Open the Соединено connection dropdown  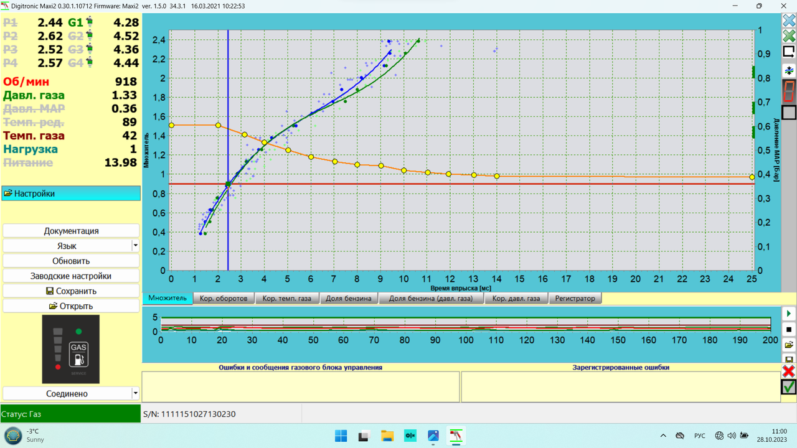point(135,393)
